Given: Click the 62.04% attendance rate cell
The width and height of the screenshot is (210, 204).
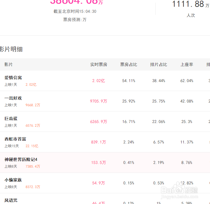Looking at the screenshot, I should (x=187, y=81).
